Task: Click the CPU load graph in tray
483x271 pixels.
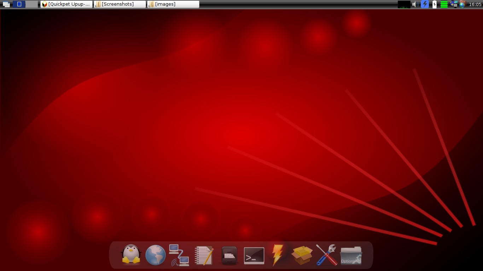Action: 404,4
